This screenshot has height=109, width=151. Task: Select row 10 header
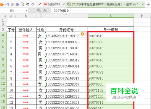click(x=3, y=71)
